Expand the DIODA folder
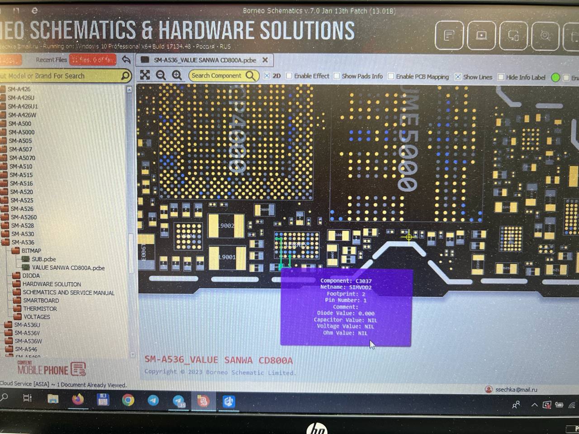The height and width of the screenshot is (434, 579). point(16,275)
